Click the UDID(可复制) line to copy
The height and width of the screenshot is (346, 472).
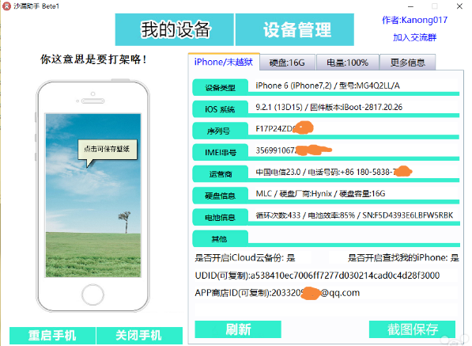pyautogui.click(x=317, y=276)
